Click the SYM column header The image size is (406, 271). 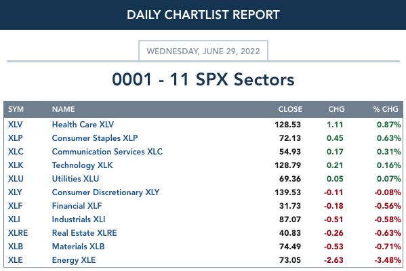[x=16, y=109]
